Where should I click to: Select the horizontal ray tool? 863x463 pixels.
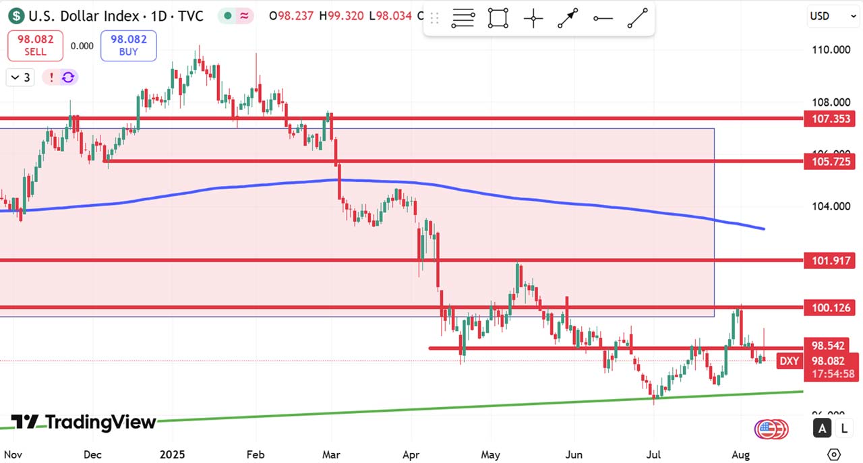pos(603,19)
